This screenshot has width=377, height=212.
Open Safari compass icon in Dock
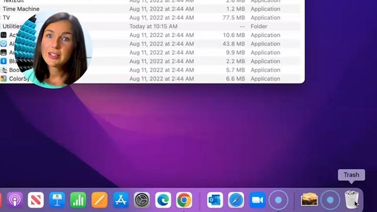pos(236,200)
